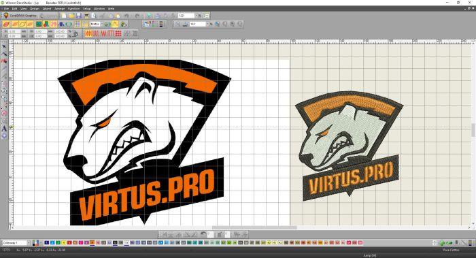Toggle the TrueView display icon
476x258 pixels.
pos(147,24)
